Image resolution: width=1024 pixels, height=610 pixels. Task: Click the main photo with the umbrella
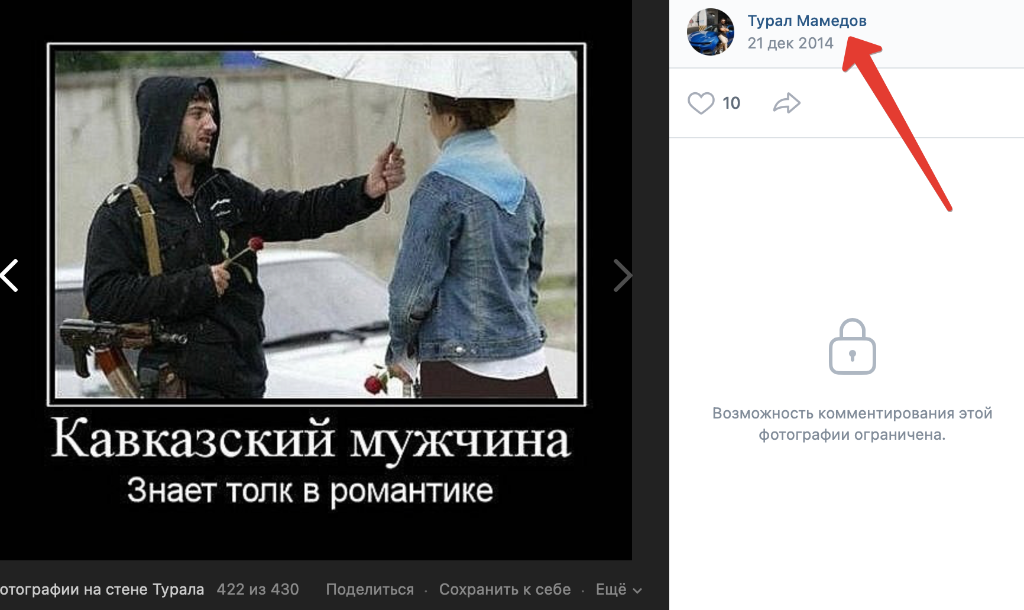tap(316, 224)
